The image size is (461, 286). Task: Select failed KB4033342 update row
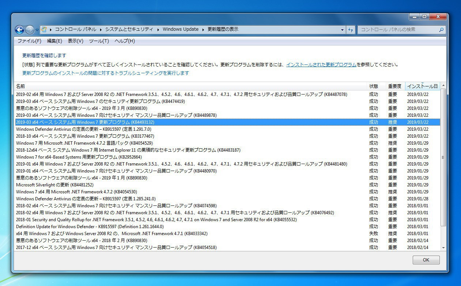pyautogui.click(x=227, y=234)
